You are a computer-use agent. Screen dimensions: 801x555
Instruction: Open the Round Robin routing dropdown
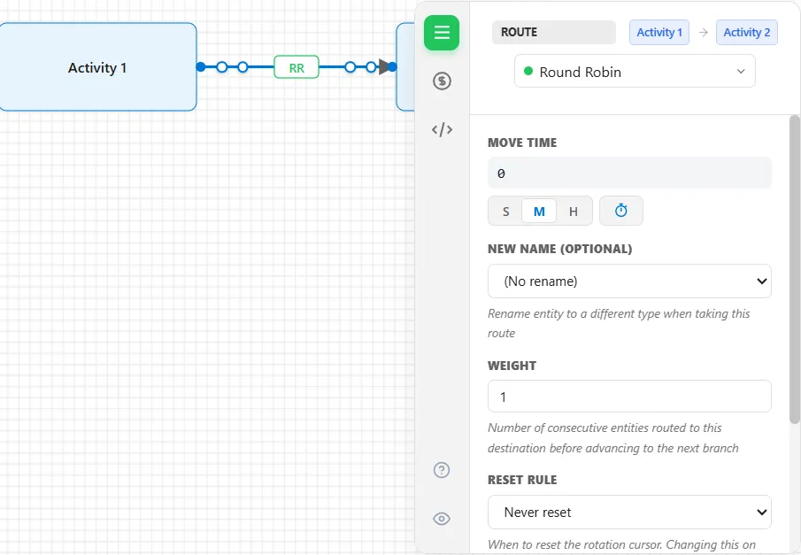(635, 72)
